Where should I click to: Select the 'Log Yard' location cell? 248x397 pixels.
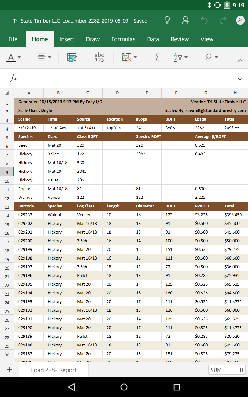tap(117, 128)
